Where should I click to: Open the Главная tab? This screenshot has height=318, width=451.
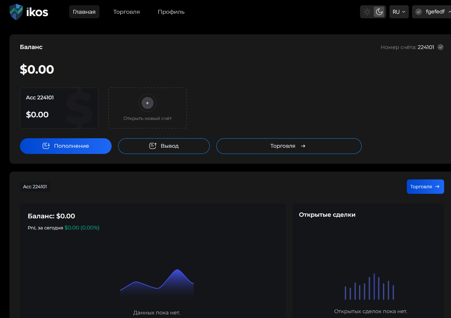[x=84, y=12]
